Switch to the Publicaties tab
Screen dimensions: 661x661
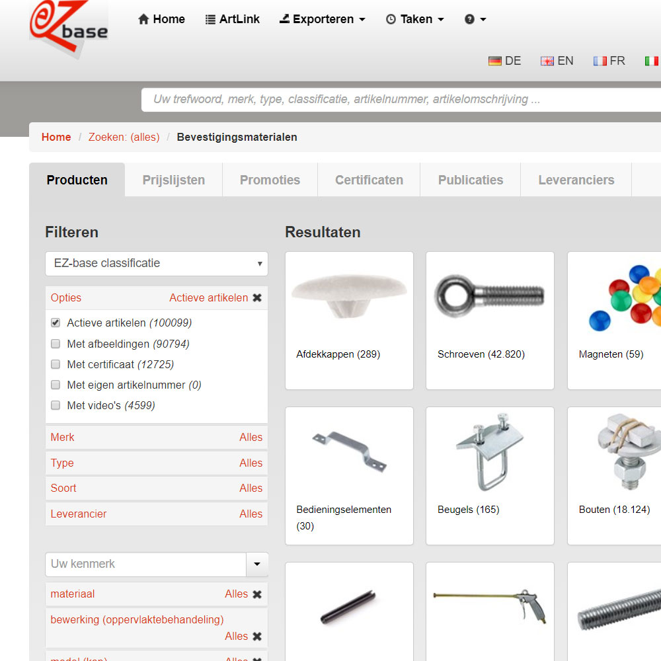[471, 180]
